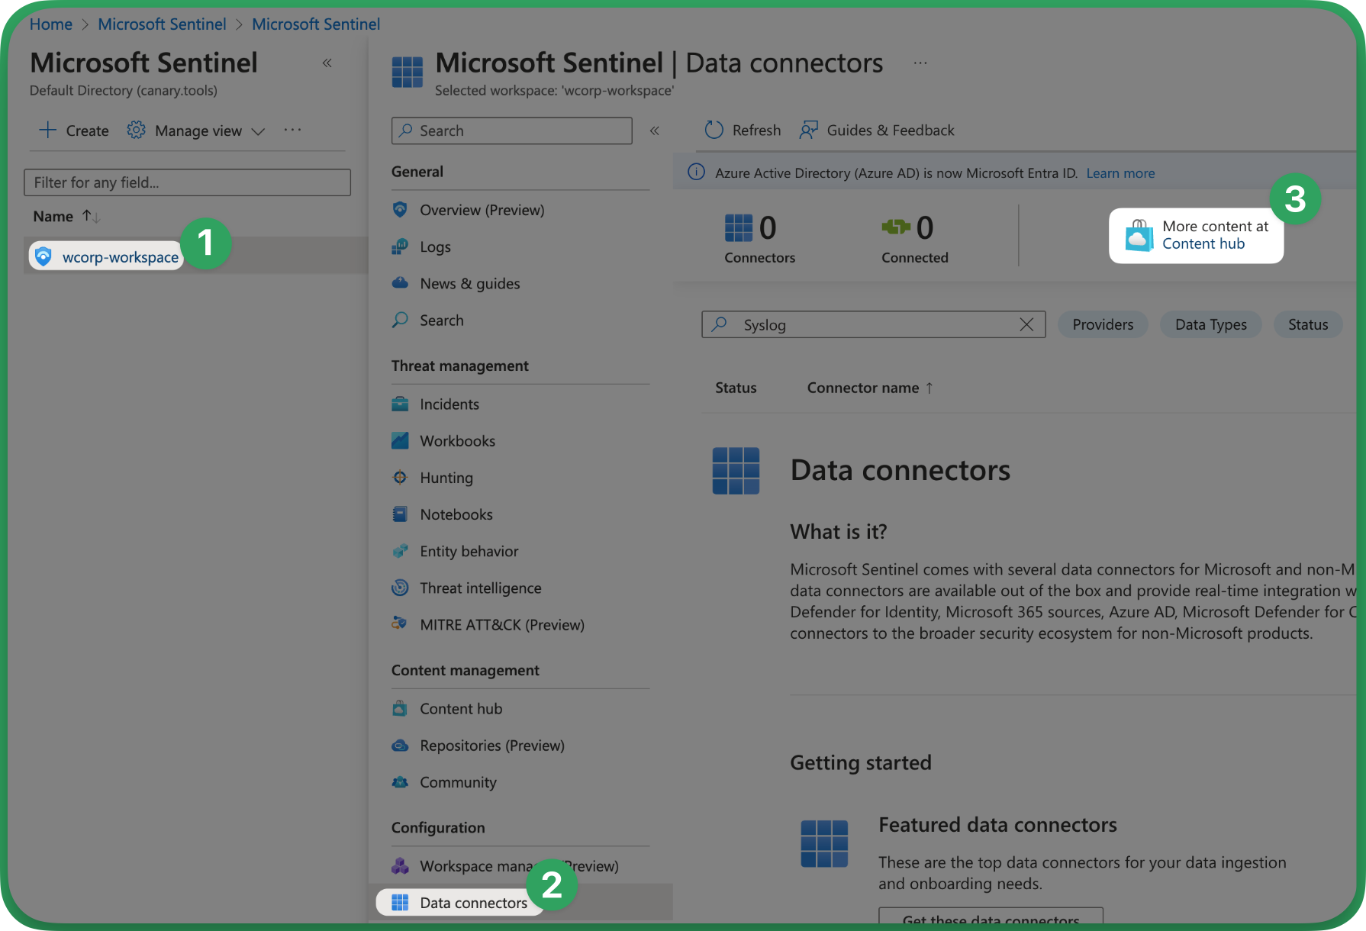This screenshot has height=931, width=1366.
Task: Click the Incidents briefcase icon
Action: point(400,404)
